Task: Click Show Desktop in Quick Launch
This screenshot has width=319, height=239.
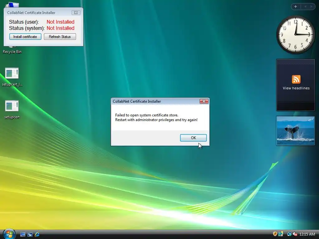Action: pyautogui.click(x=23, y=234)
